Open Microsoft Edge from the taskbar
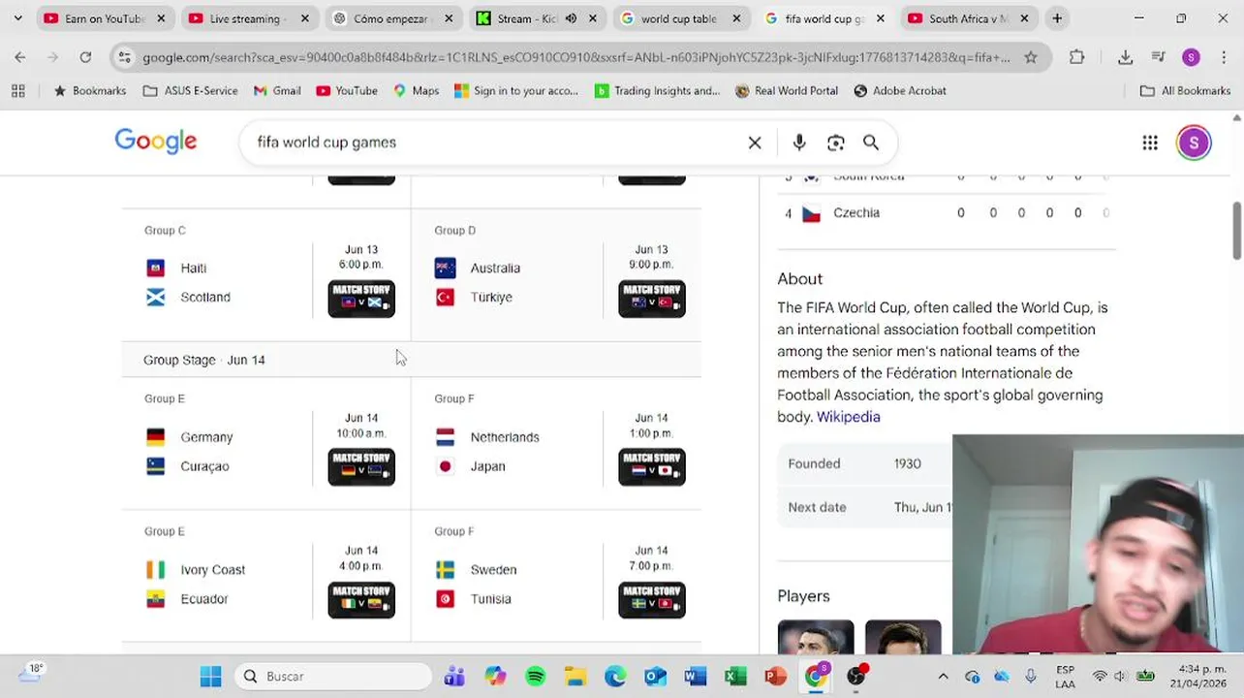This screenshot has width=1244, height=698. click(615, 676)
